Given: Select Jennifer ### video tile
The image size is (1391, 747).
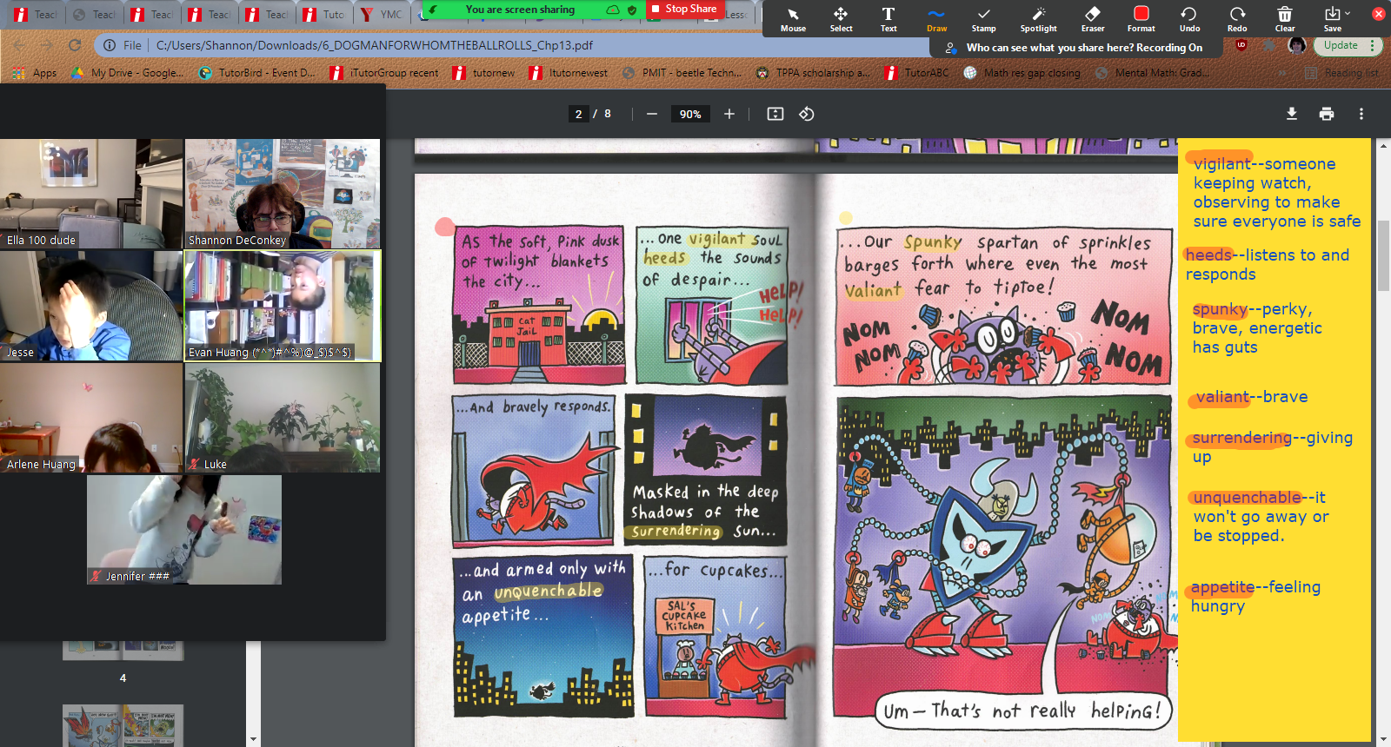Looking at the screenshot, I should pyautogui.click(x=184, y=530).
